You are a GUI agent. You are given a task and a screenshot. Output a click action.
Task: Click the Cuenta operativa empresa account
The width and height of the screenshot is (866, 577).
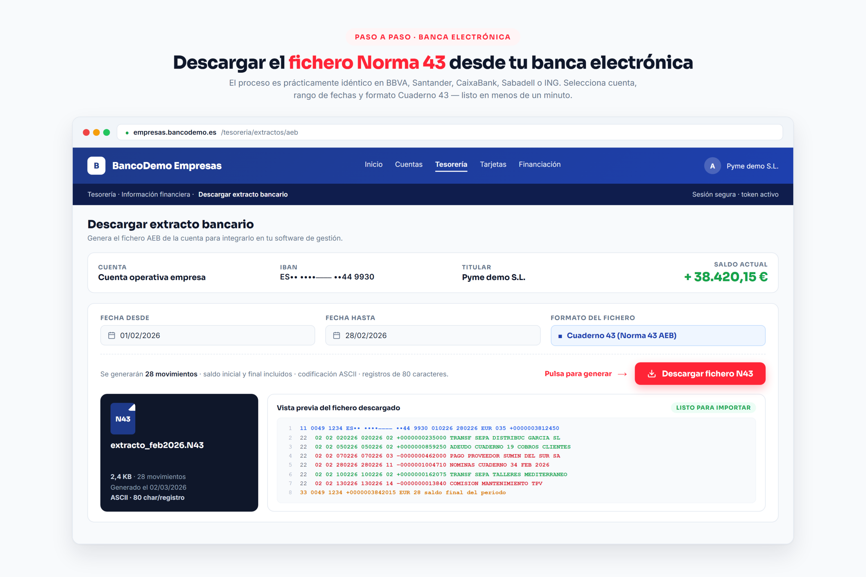click(152, 277)
